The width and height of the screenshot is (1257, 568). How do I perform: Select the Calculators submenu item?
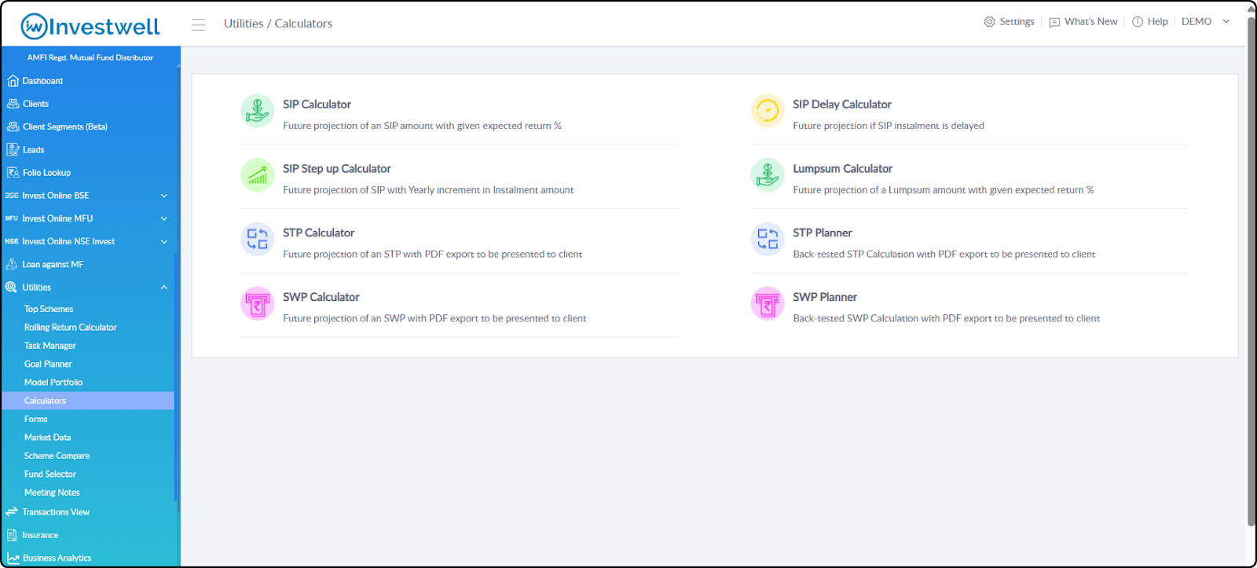(x=88, y=401)
